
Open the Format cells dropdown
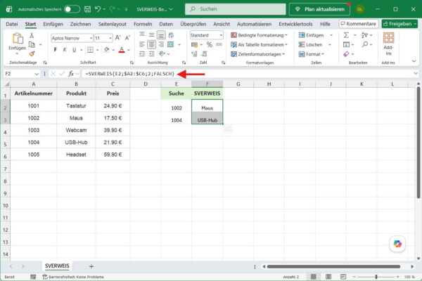tap(311, 54)
